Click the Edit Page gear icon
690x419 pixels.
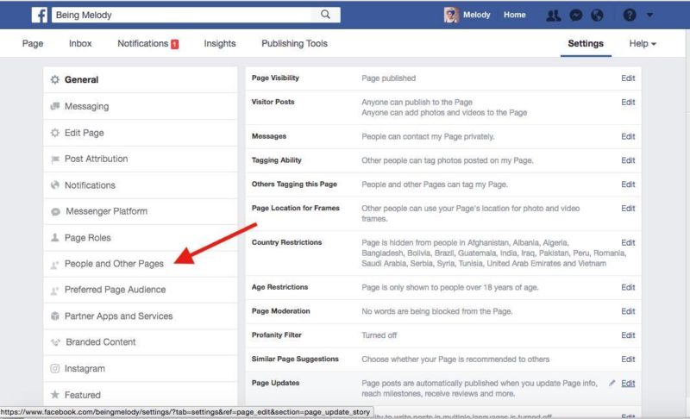[54, 133]
